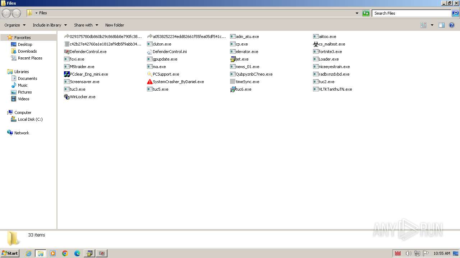Open Internet Explorer from the taskbar
Viewport: 460px width, 258px height.
click(x=28, y=253)
